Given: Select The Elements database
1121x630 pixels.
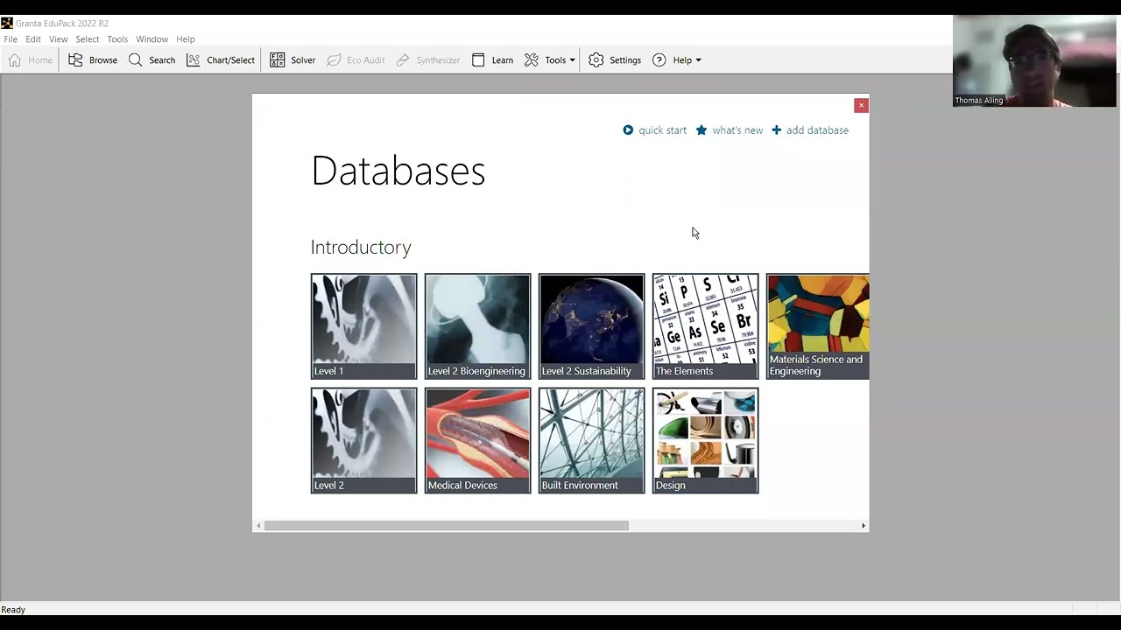Looking at the screenshot, I should (x=705, y=326).
